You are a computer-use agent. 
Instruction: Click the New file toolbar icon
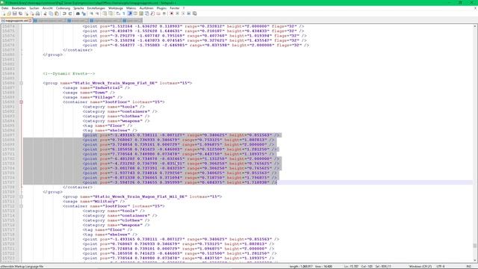[4, 13]
